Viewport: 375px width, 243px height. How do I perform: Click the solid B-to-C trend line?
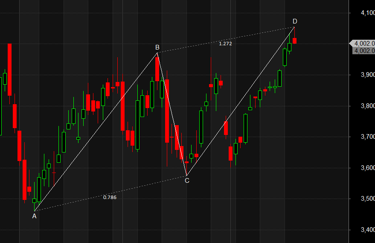coord(172,114)
